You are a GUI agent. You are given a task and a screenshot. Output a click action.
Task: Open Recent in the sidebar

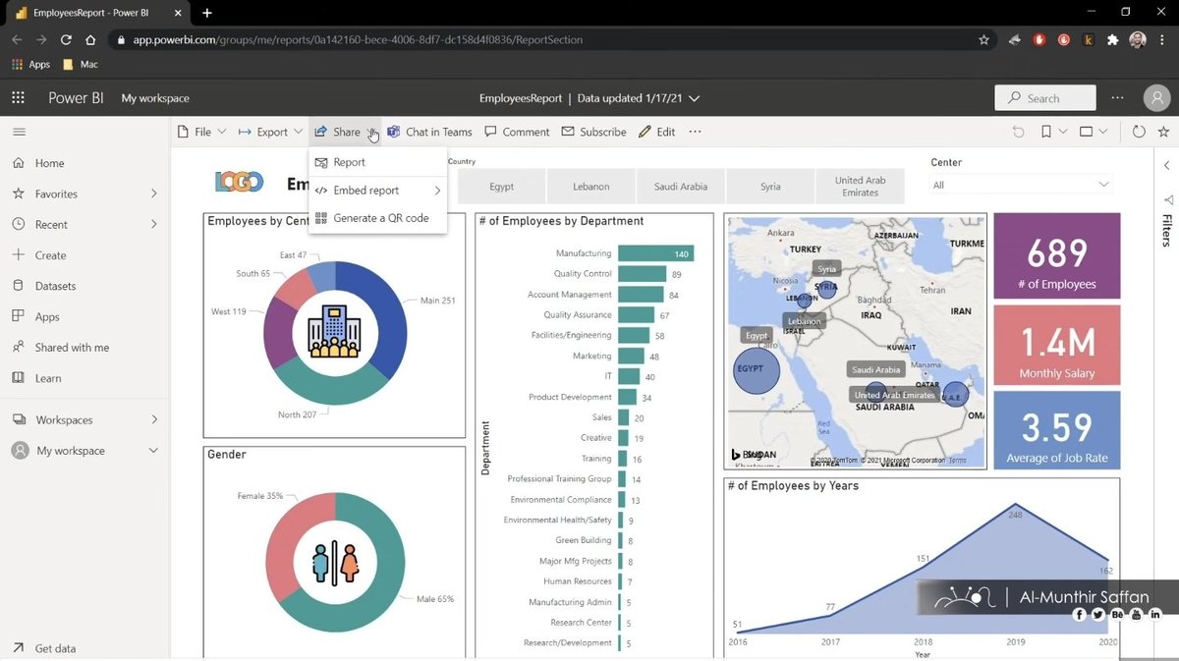click(51, 224)
